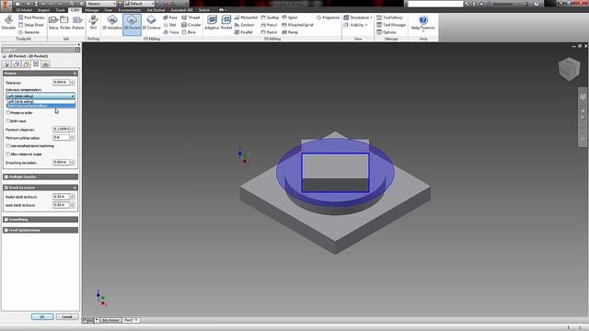
Task: Toggle the Stock to Leave checkbox
Action: tap(6, 188)
